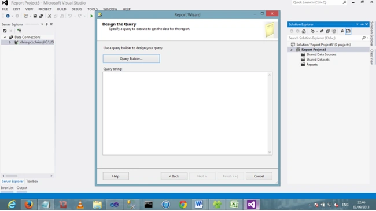Click the Help button in Report Wizard
This screenshot has width=376, height=211.
point(116,176)
